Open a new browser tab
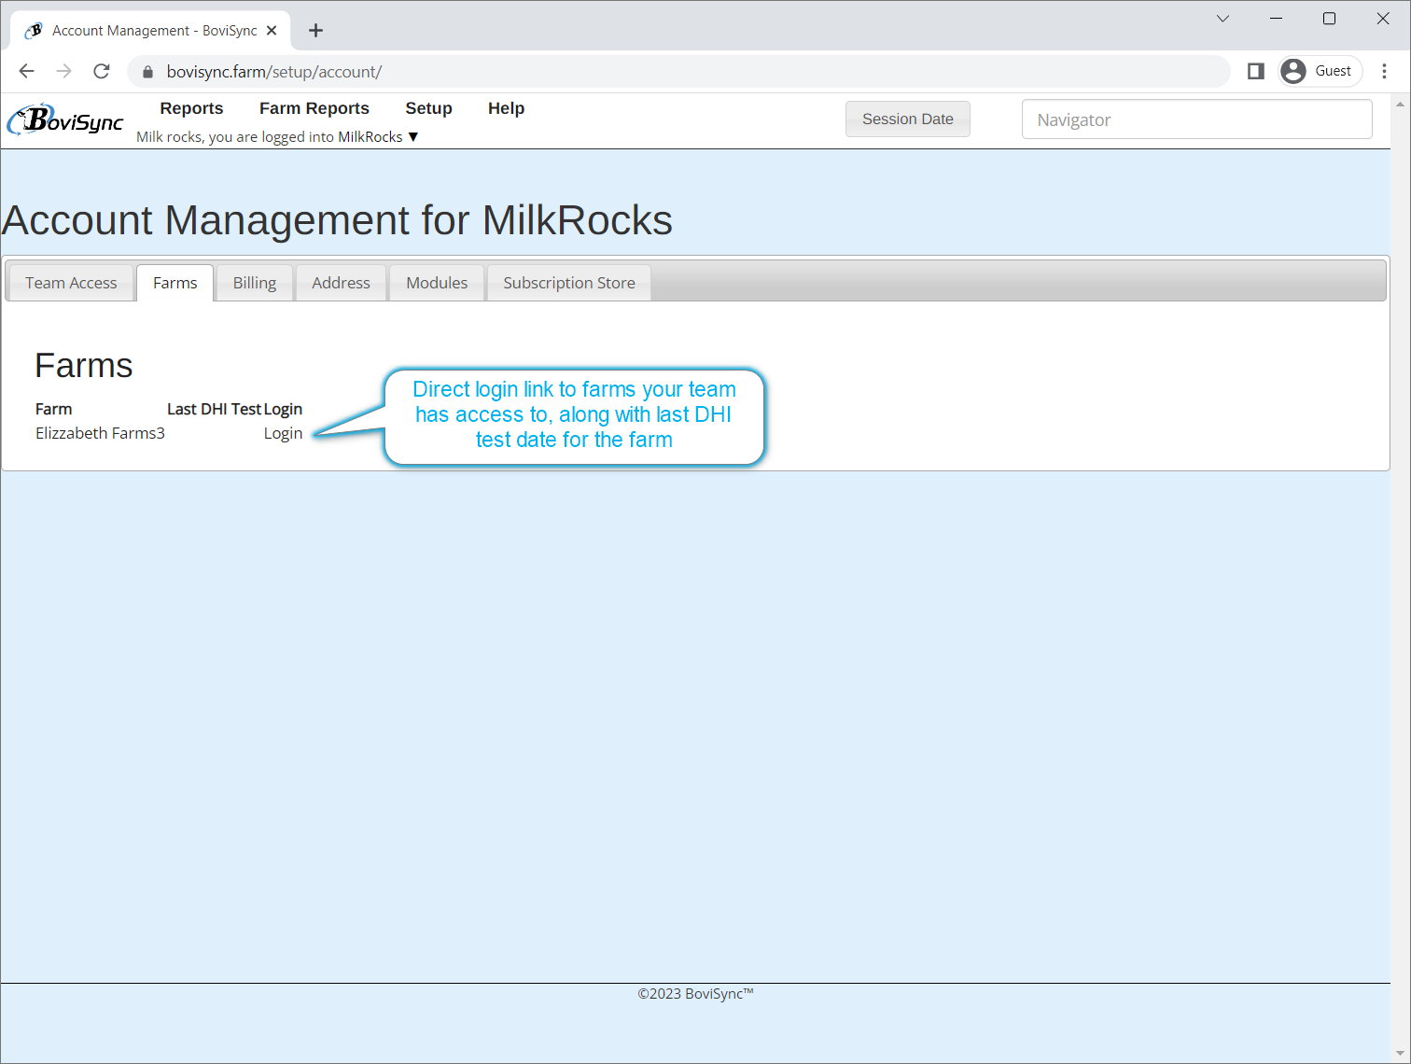This screenshot has width=1411, height=1064. (316, 31)
